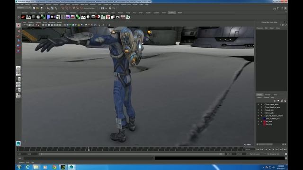Toggle R display type of jet_pack layer
This screenshot has height=170, width=303.
click(x=261, y=121)
